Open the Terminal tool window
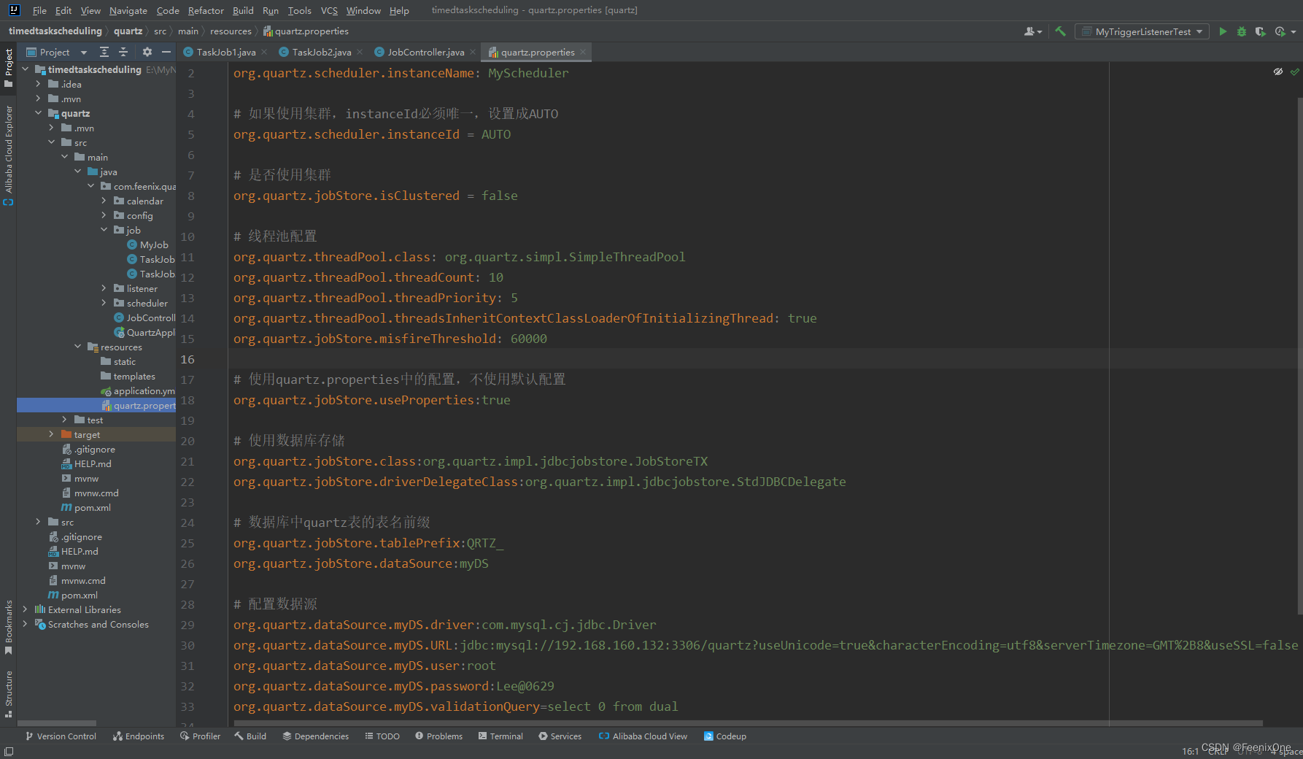This screenshot has width=1303, height=759. pyautogui.click(x=500, y=736)
